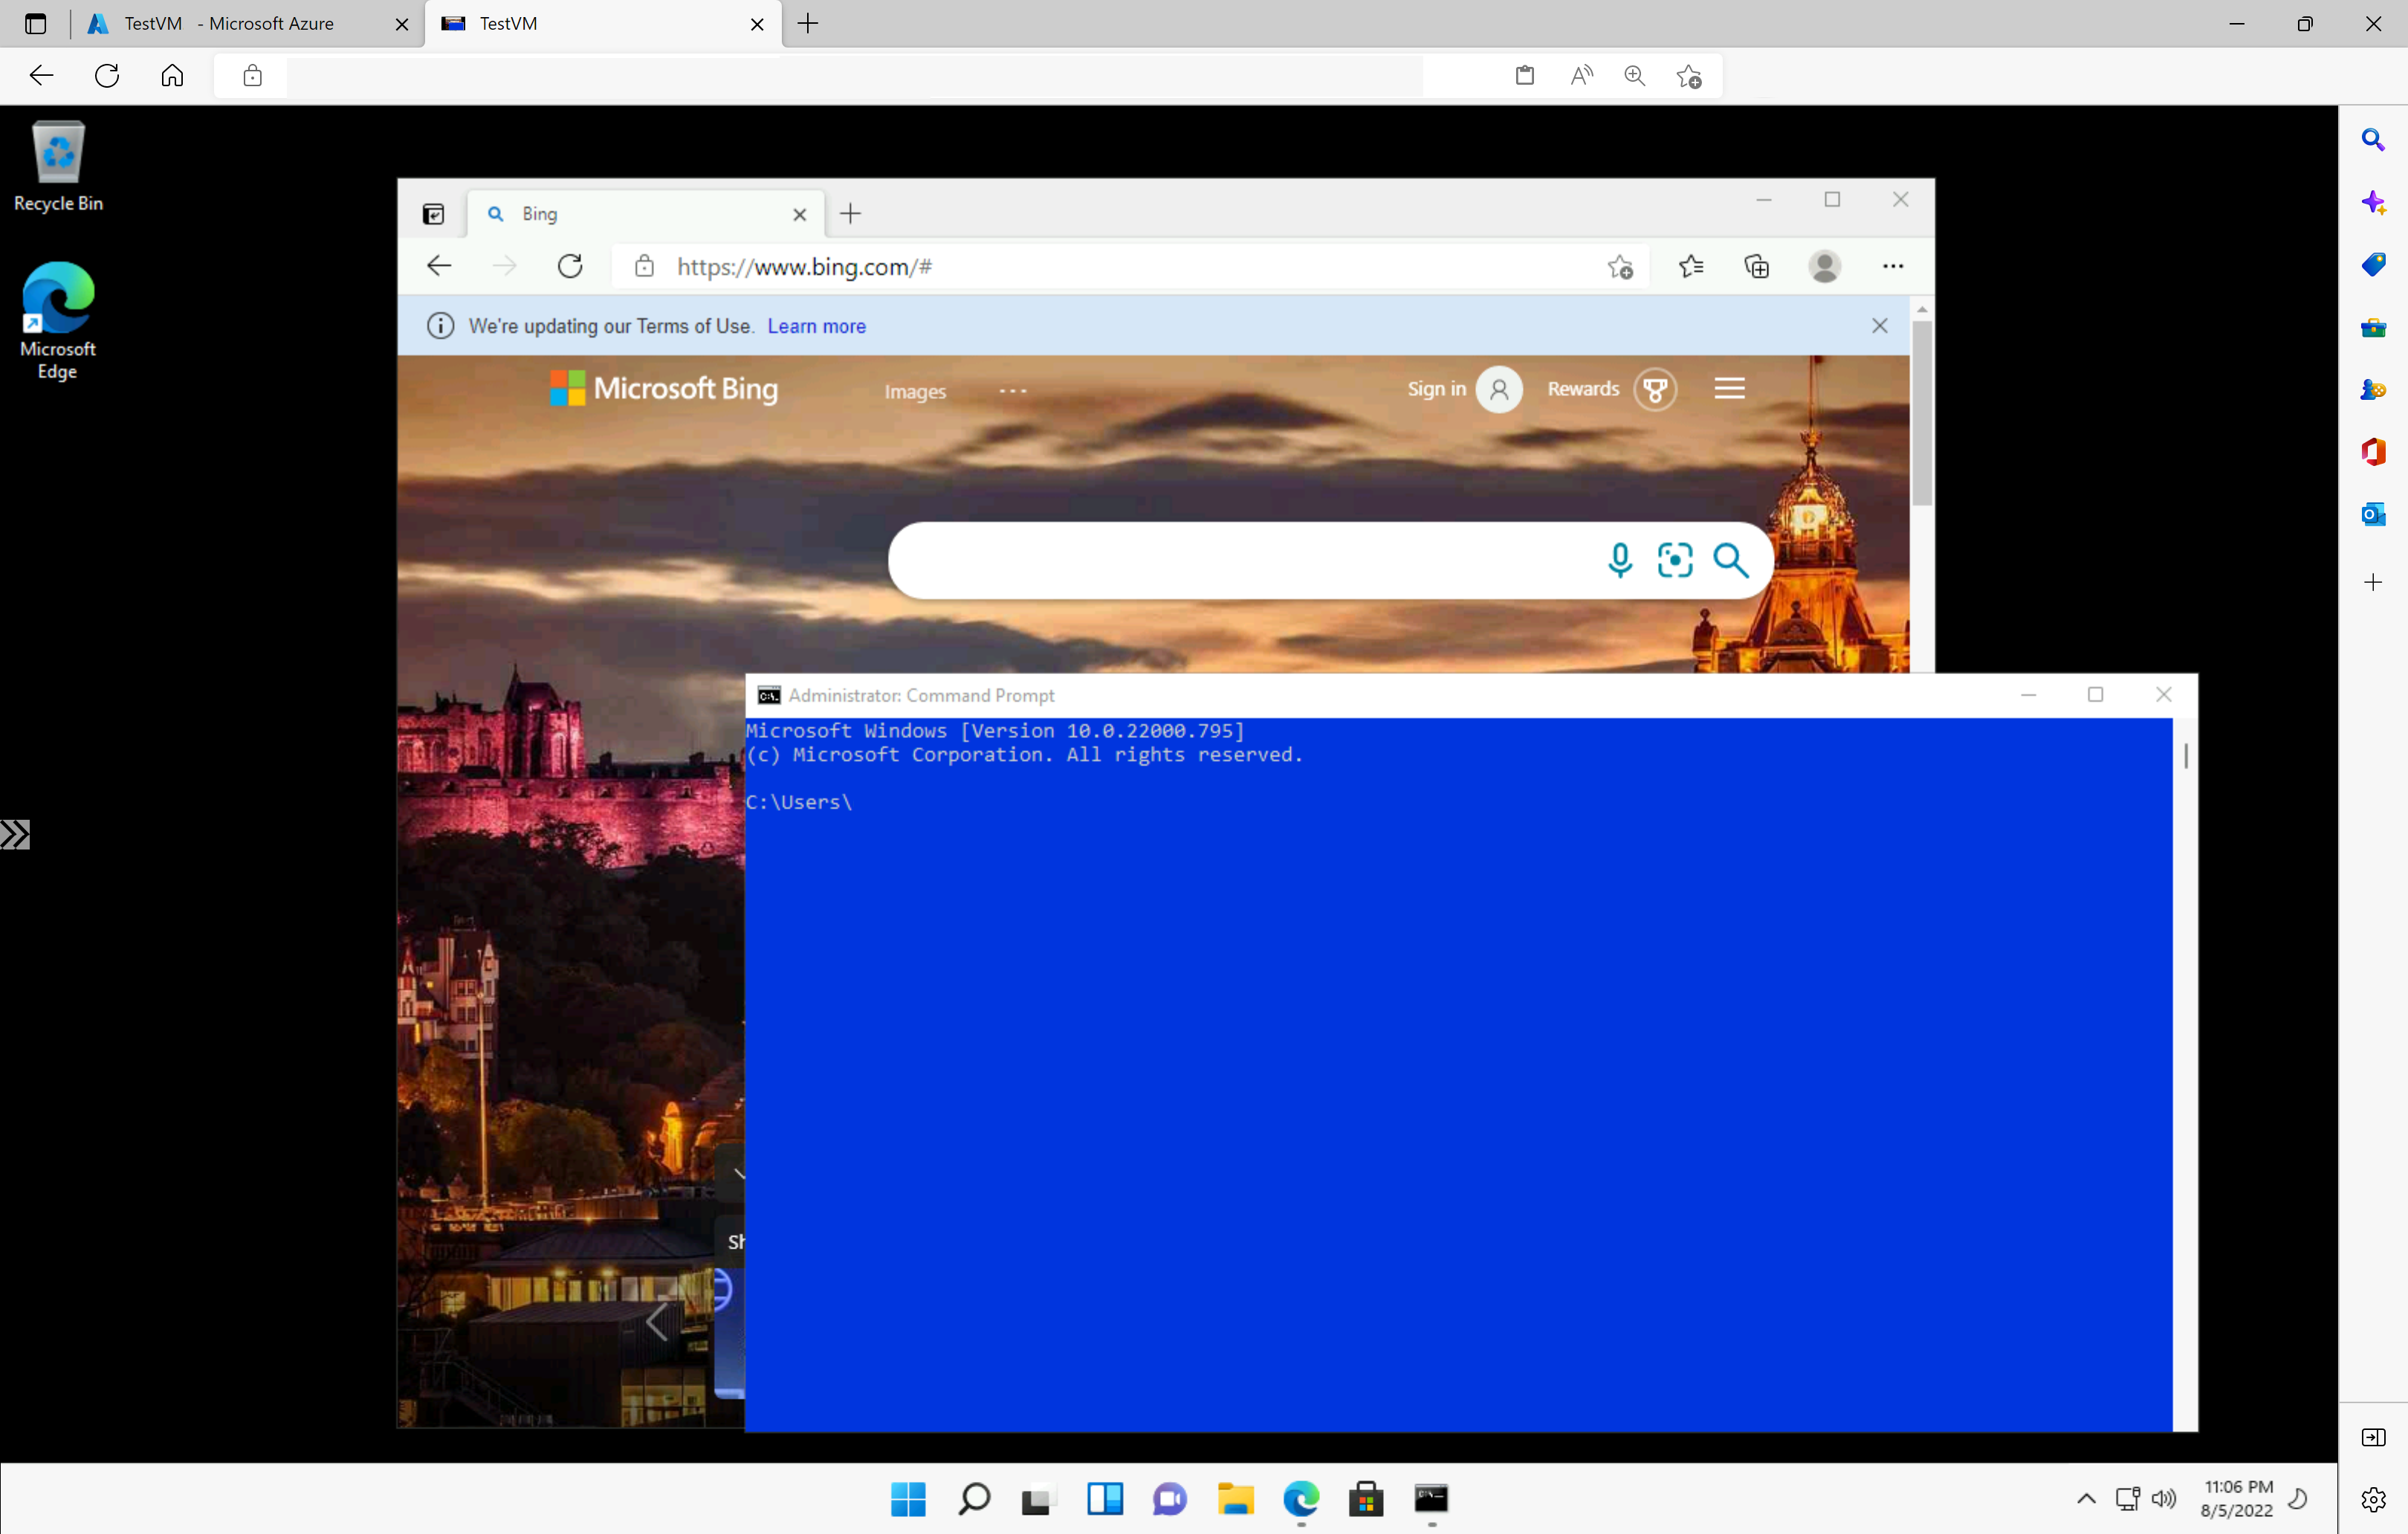Click the Edge profile avatar icon
This screenshot has width=2408, height=1534.
(x=1825, y=267)
